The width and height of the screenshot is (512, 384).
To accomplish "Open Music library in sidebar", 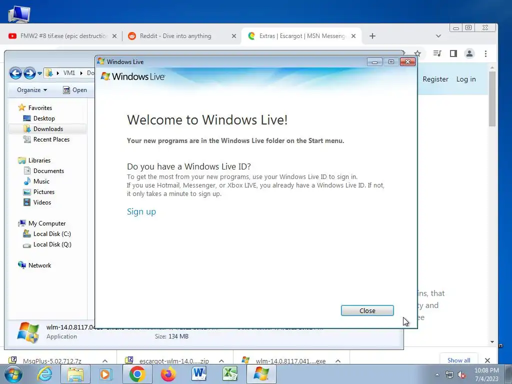I will point(36,181).
